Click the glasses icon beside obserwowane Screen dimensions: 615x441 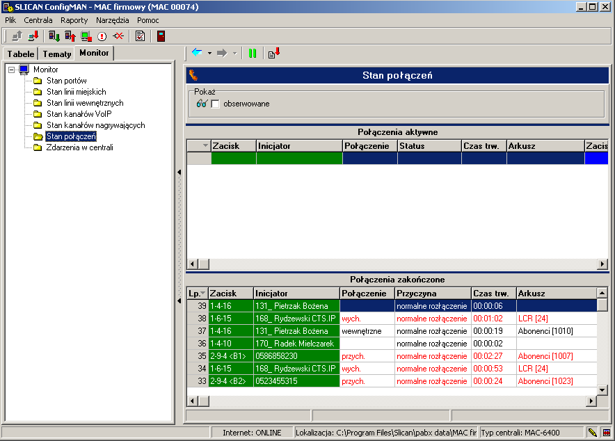202,104
